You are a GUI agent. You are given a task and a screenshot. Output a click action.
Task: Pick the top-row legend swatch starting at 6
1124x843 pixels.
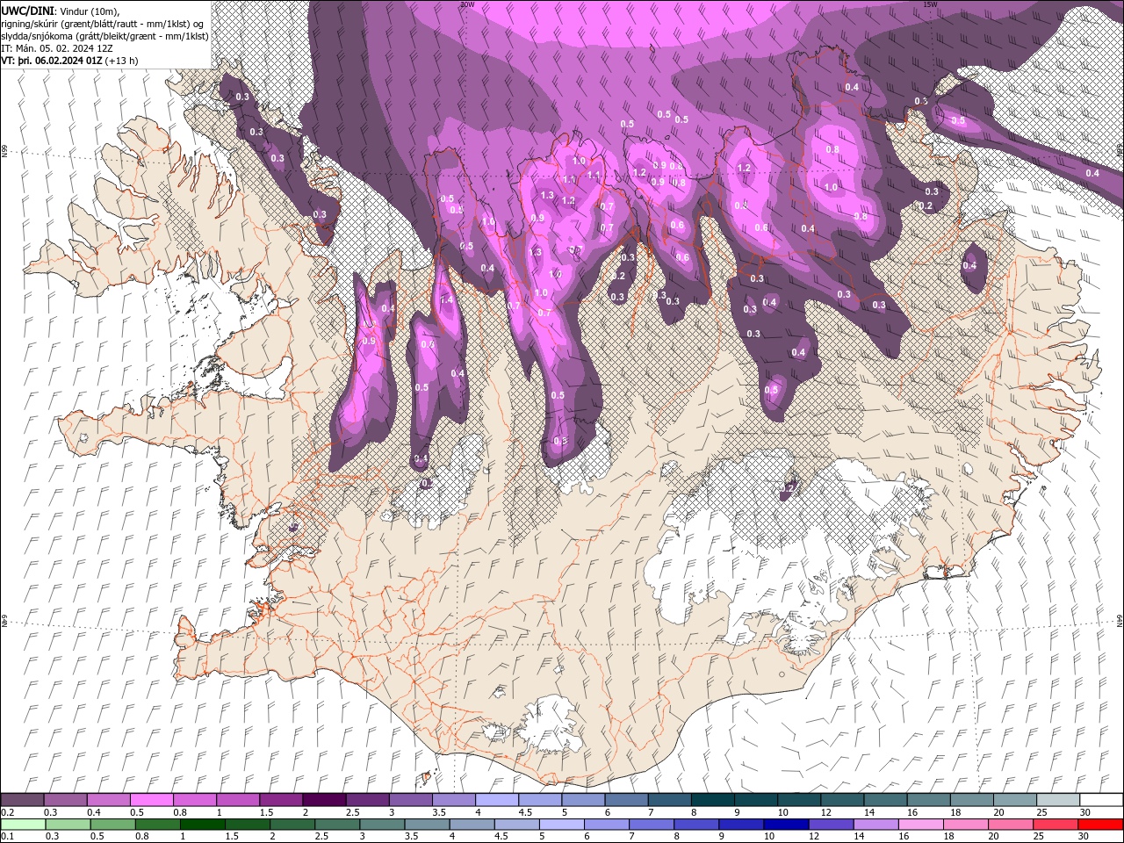tap(626, 800)
